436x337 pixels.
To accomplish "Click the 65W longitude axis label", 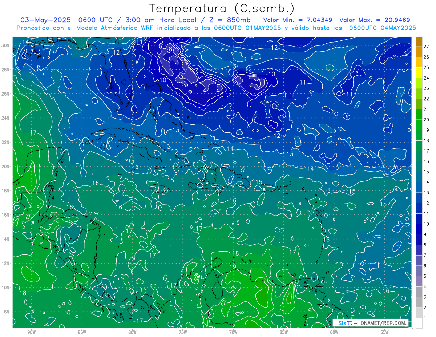I will tap(284, 332).
